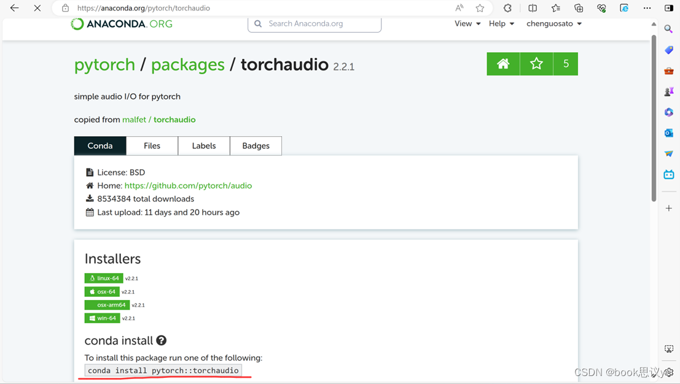Open the github.com/pytorch/audio home link
680x384 pixels.
pyautogui.click(x=188, y=186)
